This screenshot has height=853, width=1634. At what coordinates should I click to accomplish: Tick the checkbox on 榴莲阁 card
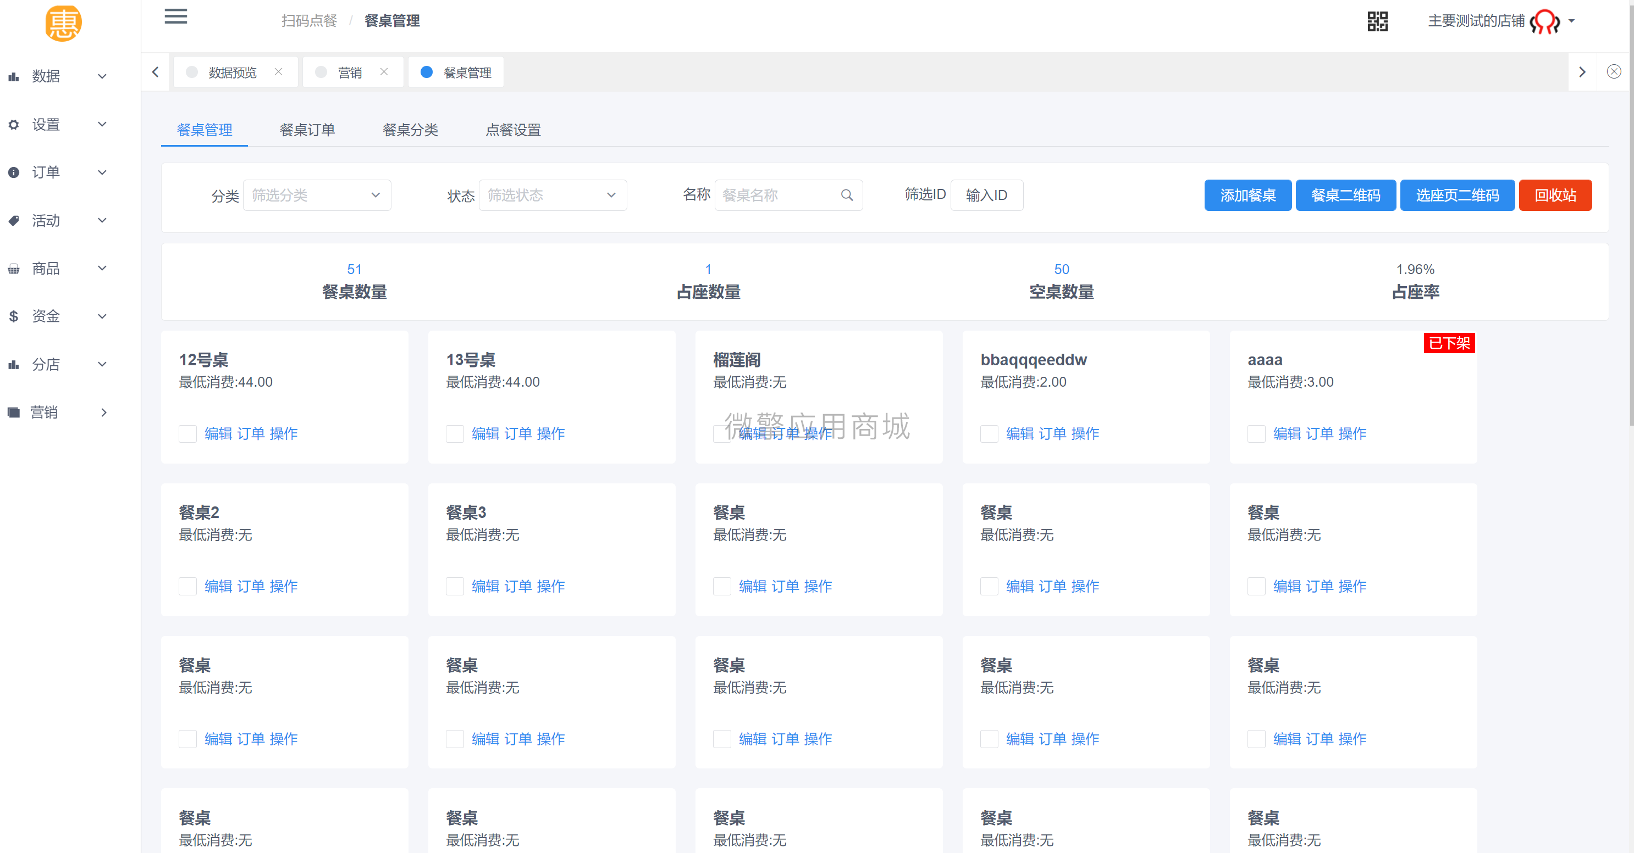[721, 434]
